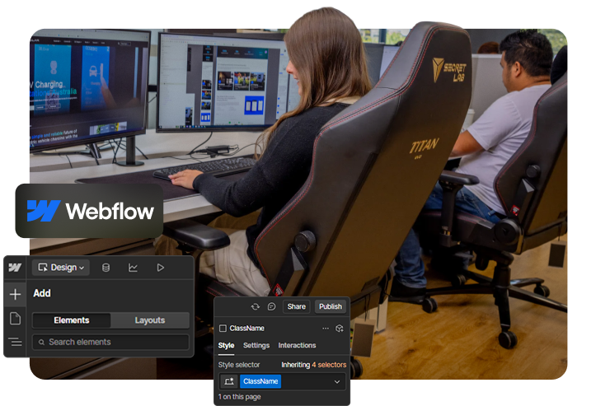Click the Share button
This screenshot has height=406, width=596.
coord(297,306)
